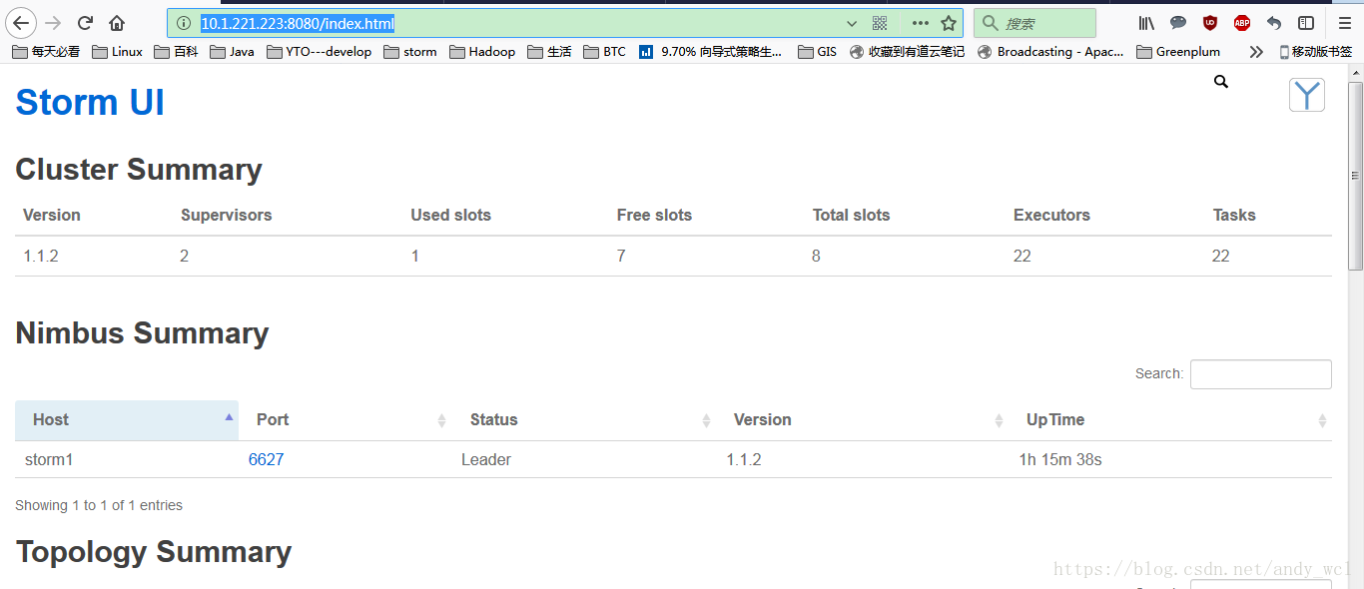Screen dimensions: 1364x589
Task: Click the undo arrow toolbar icon
Action: [1274, 23]
